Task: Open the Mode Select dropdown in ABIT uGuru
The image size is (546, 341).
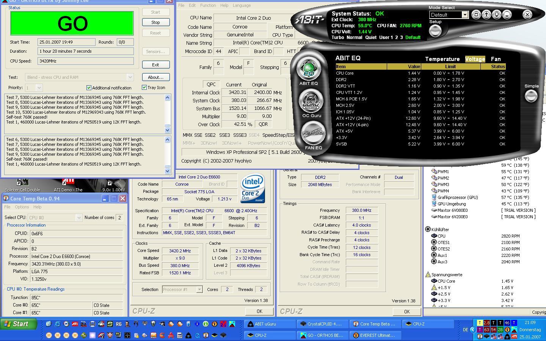Action: point(464,15)
